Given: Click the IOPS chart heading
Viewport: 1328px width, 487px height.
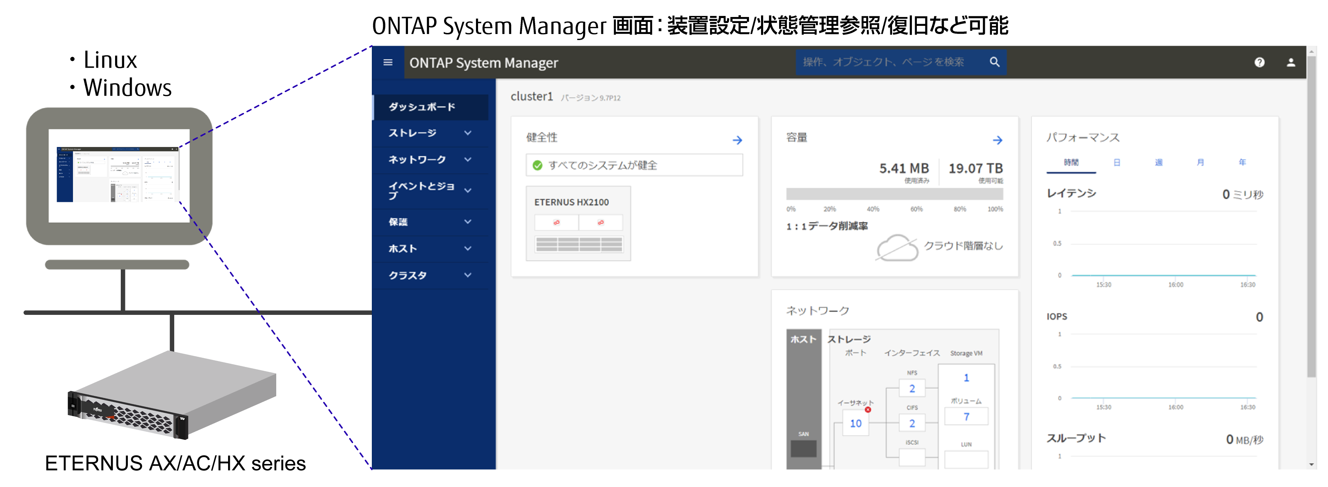Looking at the screenshot, I should pos(1056,317).
